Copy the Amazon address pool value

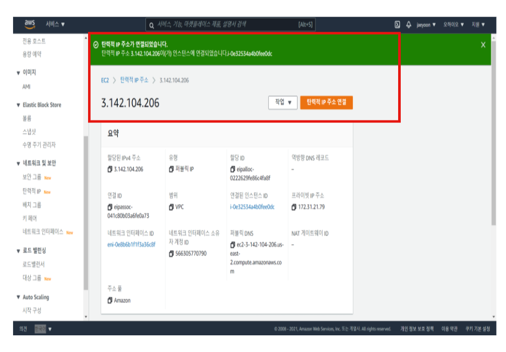110,300
